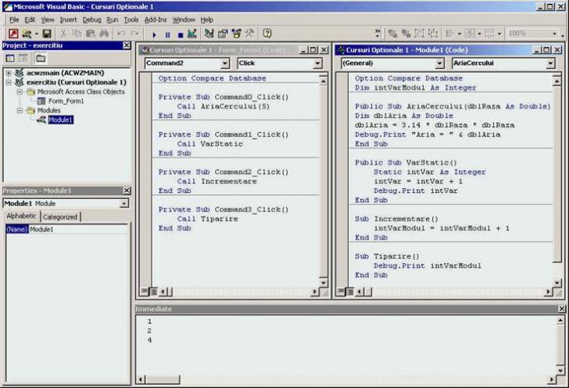Toggle Folders icon in the Project panel
The image size is (569, 388).
point(41,58)
